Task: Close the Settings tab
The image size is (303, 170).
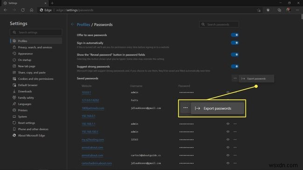Action: [x=45, y=3]
